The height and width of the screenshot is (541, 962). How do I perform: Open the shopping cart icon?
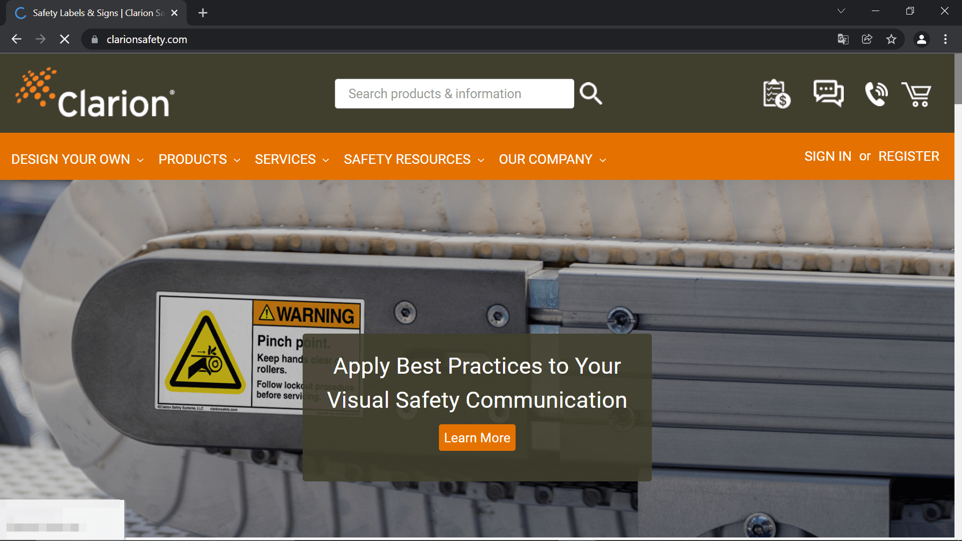click(x=916, y=94)
